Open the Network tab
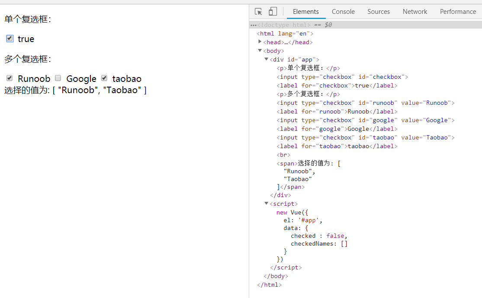This screenshot has width=482, height=298. click(x=415, y=12)
